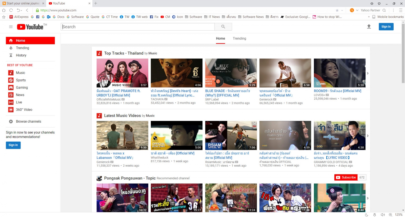This screenshot has height=217, width=405.
Task: Click the search magnifier button
Action: point(223,27)
